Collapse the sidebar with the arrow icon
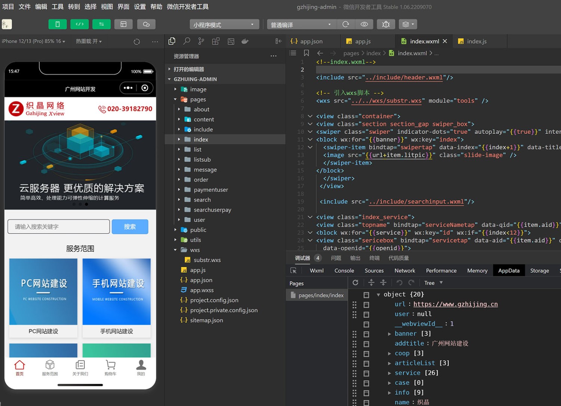The width and height of the screenshot is (561, 406). click(x=278, y=41)
